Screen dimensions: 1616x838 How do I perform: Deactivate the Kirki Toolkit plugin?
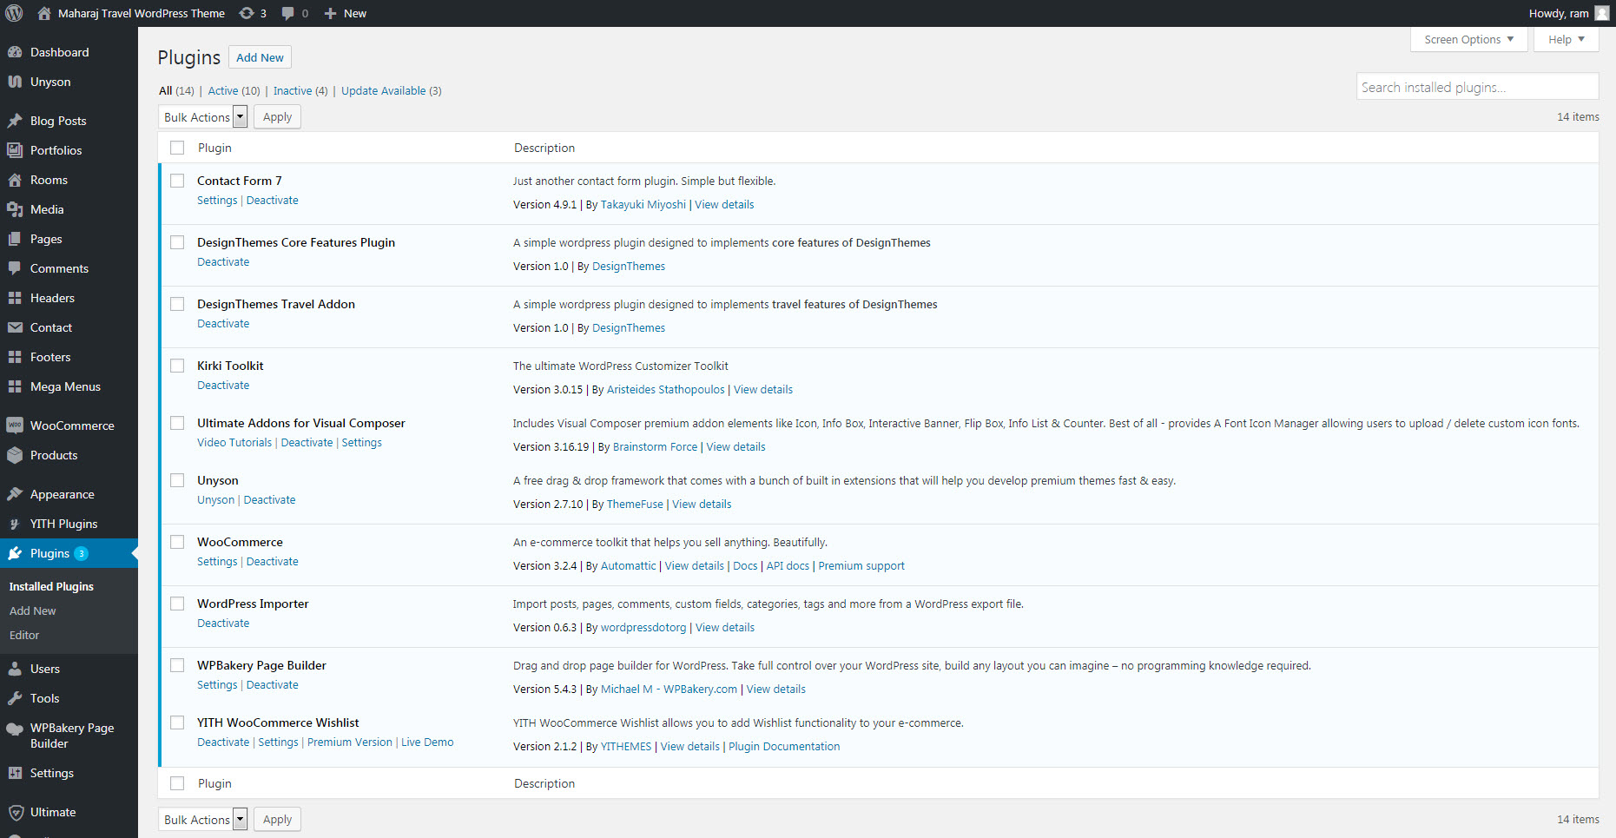pyautogui.click(x=223, y=385)
